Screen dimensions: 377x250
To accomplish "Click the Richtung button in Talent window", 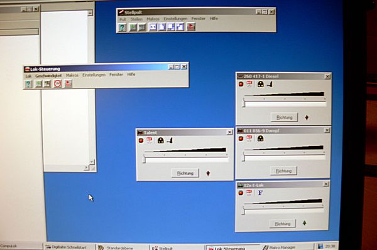I will point(185,173).
